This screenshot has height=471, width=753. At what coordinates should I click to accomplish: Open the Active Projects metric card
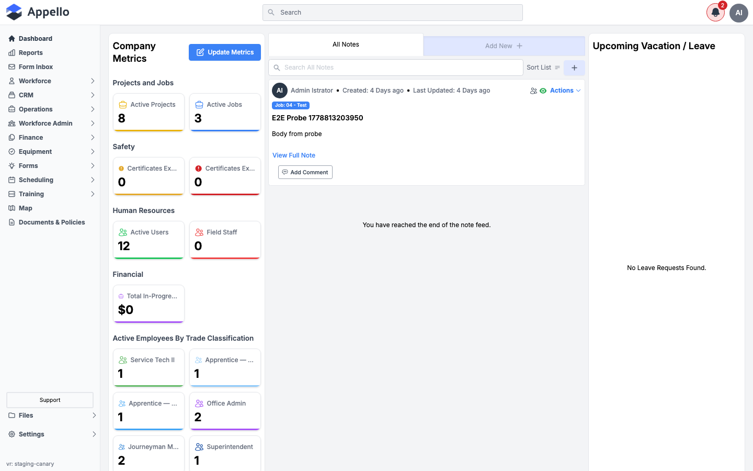pos(149,113)
